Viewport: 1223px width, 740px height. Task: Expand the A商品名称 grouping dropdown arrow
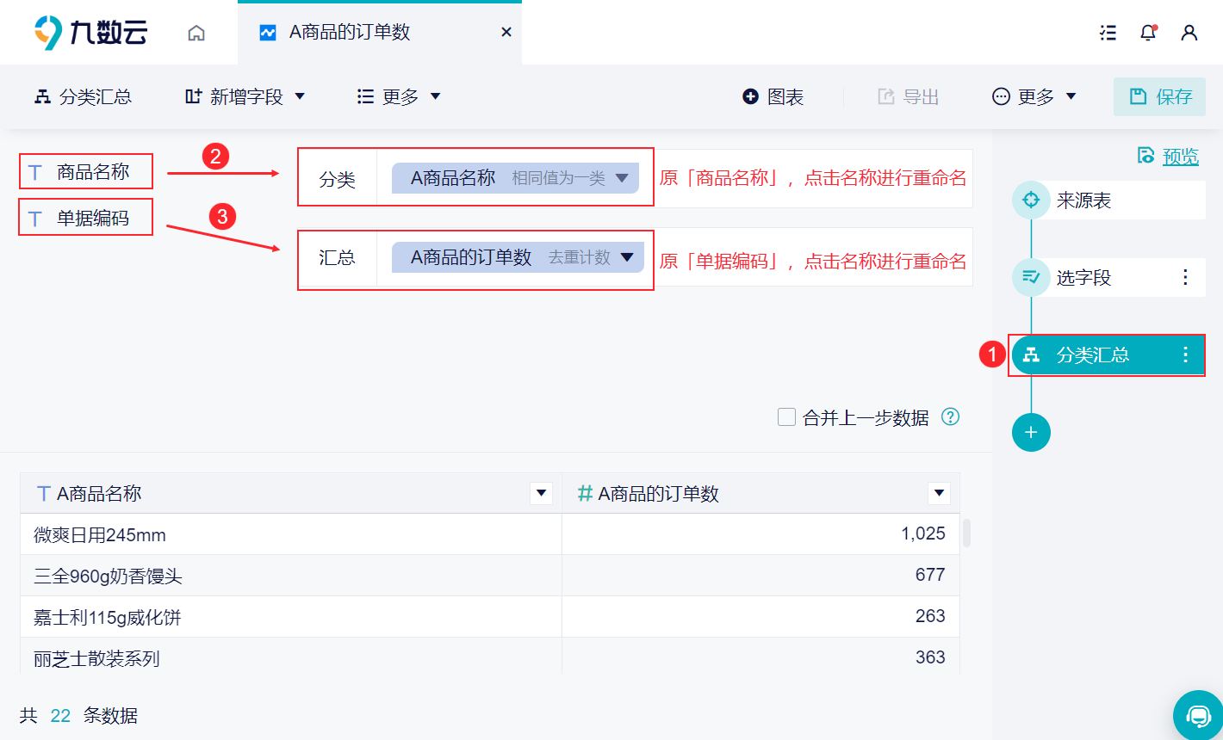coord(622,178)
